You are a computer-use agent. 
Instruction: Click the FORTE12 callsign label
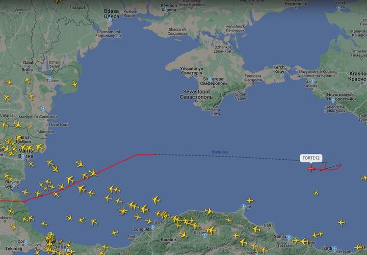pos(311,158)
